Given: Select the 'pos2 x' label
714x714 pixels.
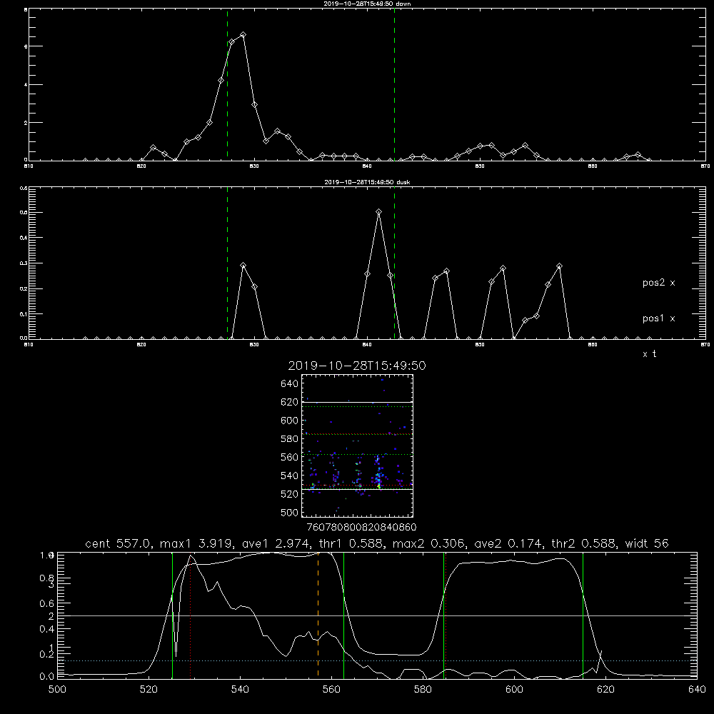Looking at the screenshot, I should 658,283.
